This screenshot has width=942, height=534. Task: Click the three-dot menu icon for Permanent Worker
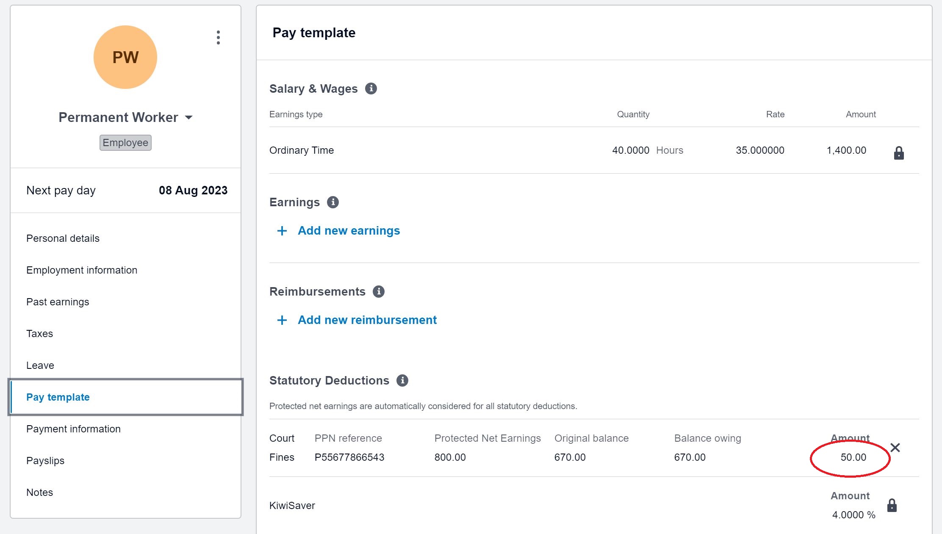[217, 38]
